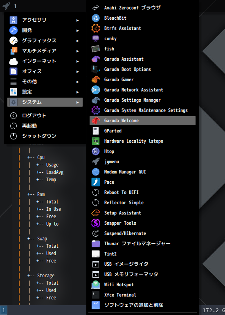The height and width of the screenshot is (315, 225).
Task: Open the マルチメディア category
Action: tap(45, 50)
